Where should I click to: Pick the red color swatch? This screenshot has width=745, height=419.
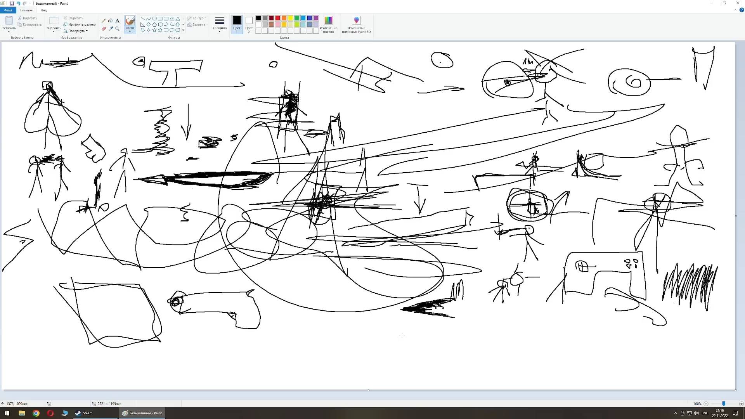point(277,18)
